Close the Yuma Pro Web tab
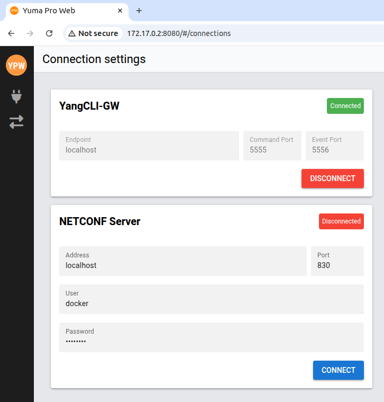384x402 pixels. [121, 11]
